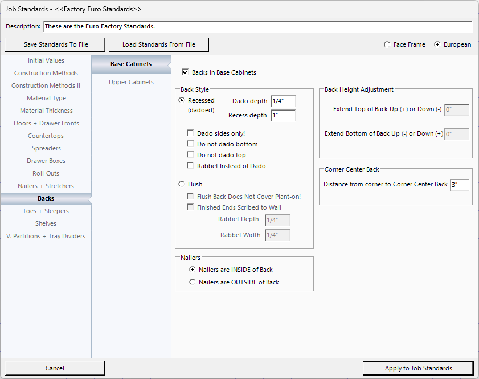Uncheck Backs in Base Cabinets checkbox

[185, 72]
